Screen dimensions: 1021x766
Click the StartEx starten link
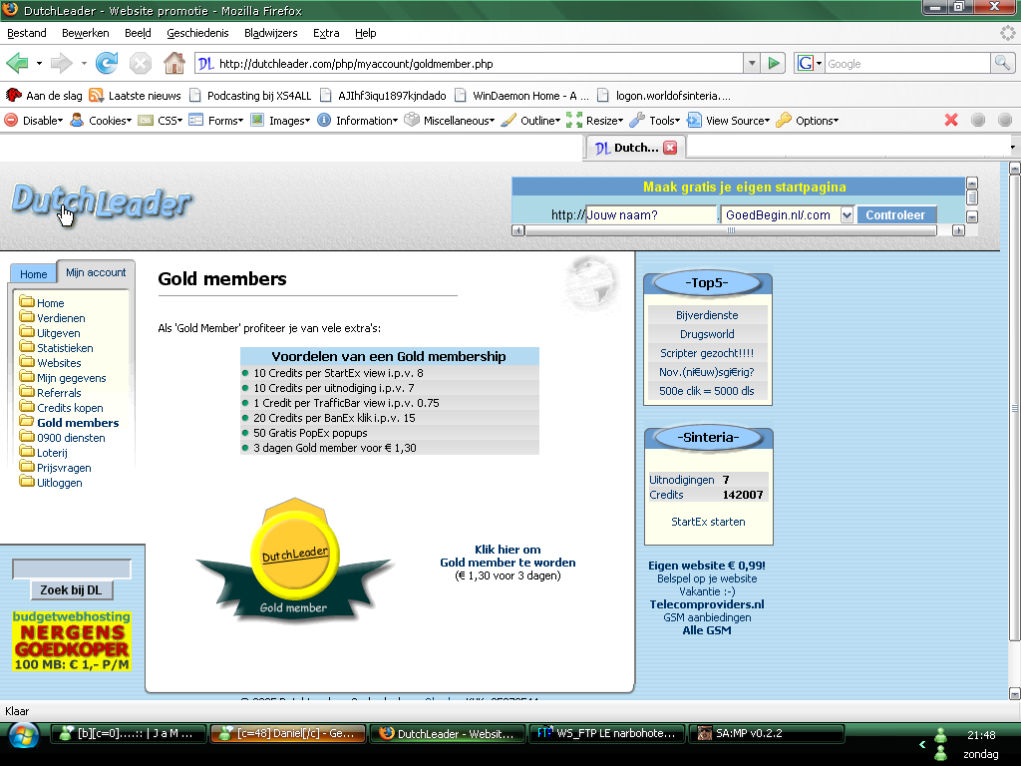click(x=708, y=522)
